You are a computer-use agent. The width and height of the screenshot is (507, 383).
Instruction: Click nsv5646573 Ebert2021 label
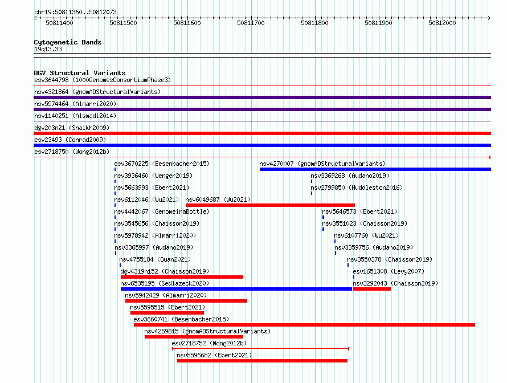(359, 211)
